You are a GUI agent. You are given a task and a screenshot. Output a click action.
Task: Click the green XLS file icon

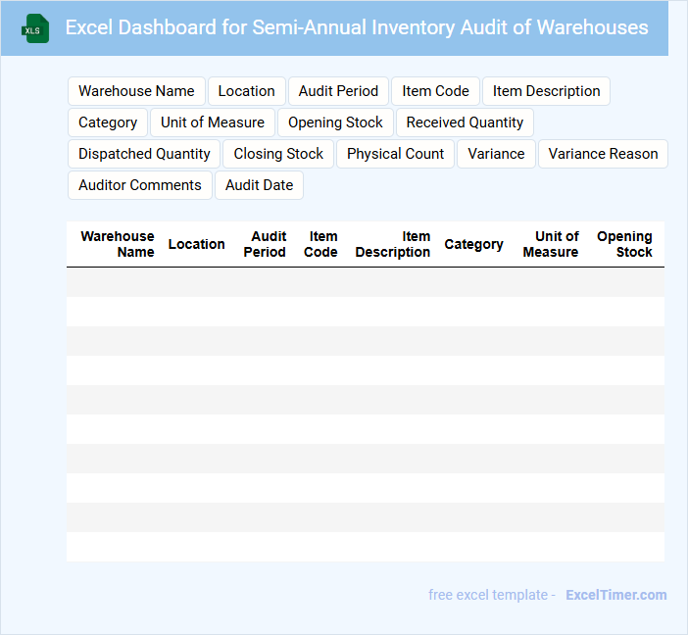[x=35, y=28]
